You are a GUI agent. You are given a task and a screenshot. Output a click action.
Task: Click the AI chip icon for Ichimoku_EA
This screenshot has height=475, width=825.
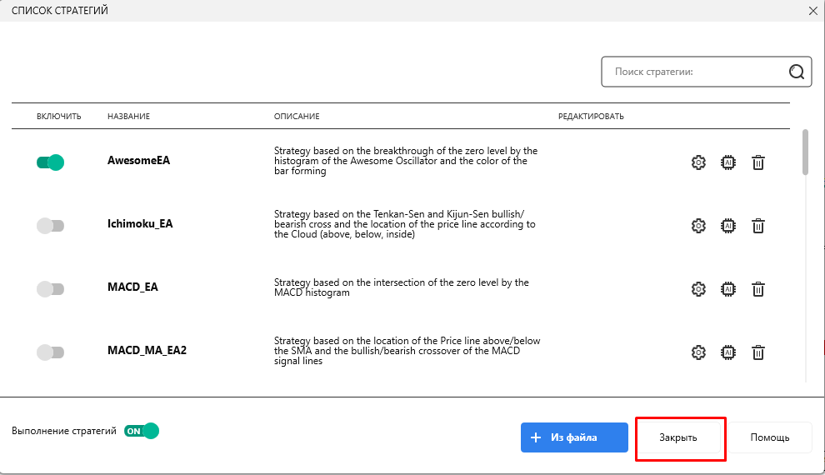click(x=728, y=226)
